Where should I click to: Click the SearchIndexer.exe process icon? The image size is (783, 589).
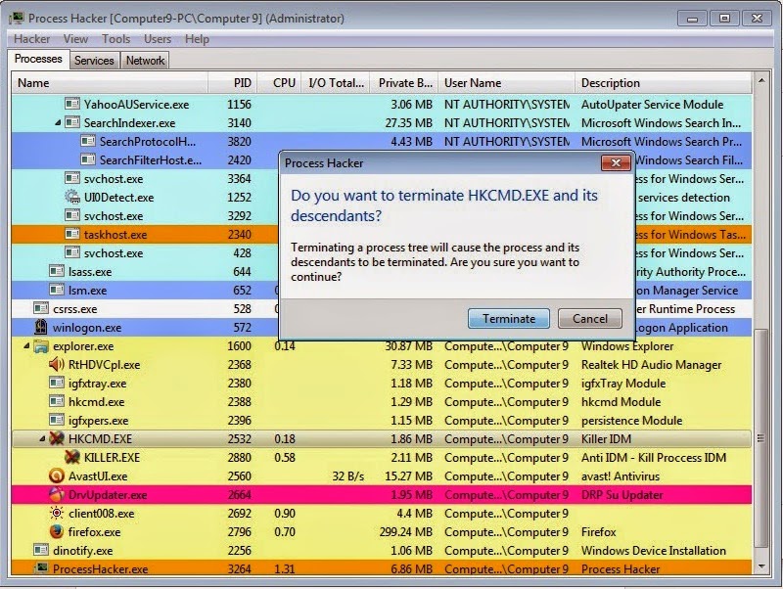(x=72, y=122)
